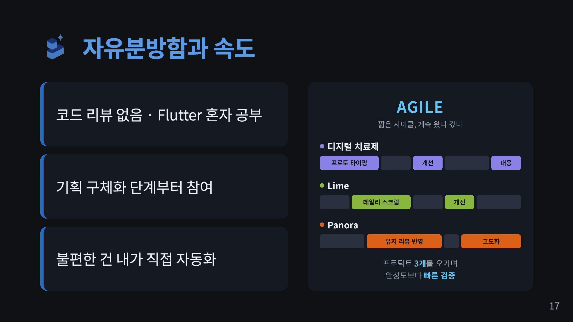The image size is (573, 322).
Task: Select the purple 개선 block
Action: 428,163
